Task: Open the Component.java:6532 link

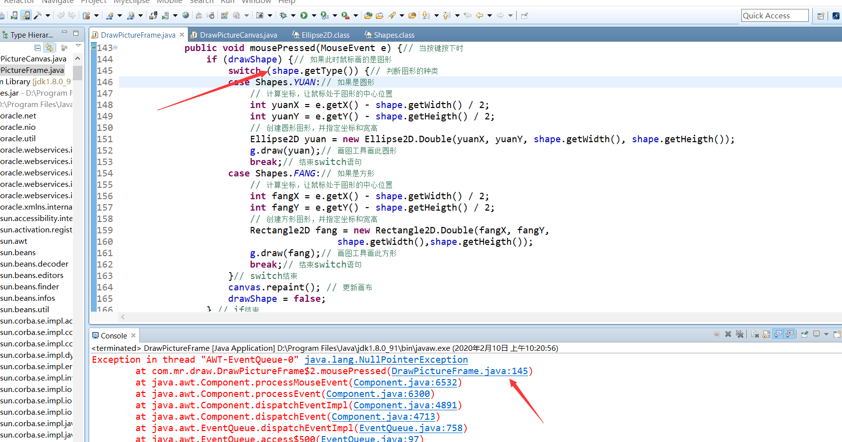Action: point(405,383)
